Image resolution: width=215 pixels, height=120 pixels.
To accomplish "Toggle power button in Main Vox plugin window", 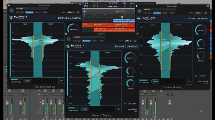I will 69,39.
